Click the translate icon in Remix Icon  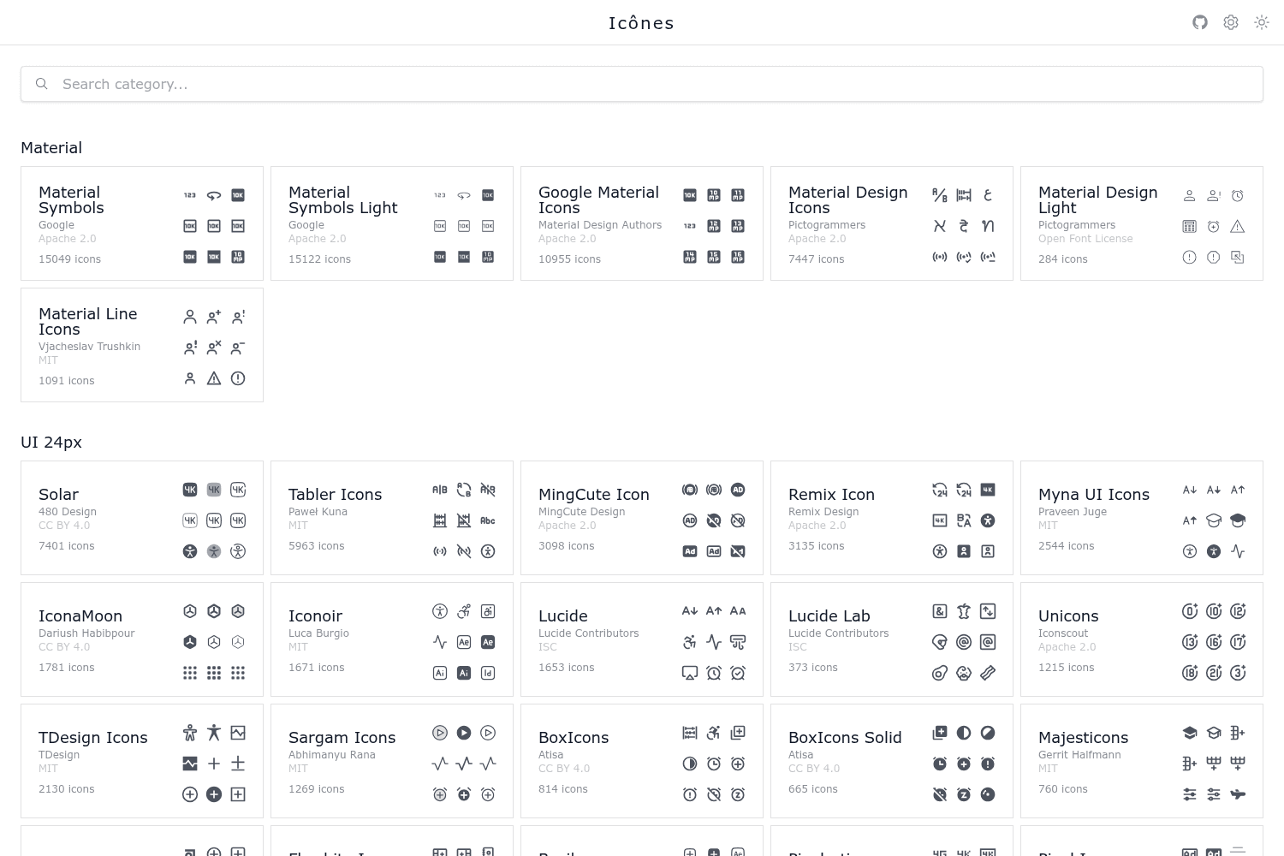pos(964,520)
